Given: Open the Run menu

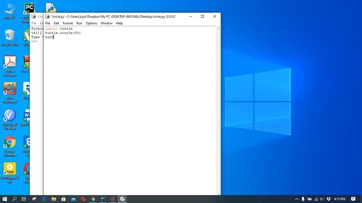Looking at the screenshot, I should click(x=79, y=23).
